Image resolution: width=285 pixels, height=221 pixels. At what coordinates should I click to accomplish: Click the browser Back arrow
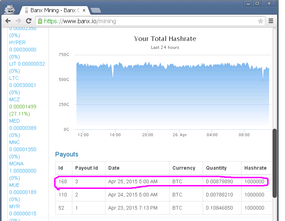coord(8,21)
